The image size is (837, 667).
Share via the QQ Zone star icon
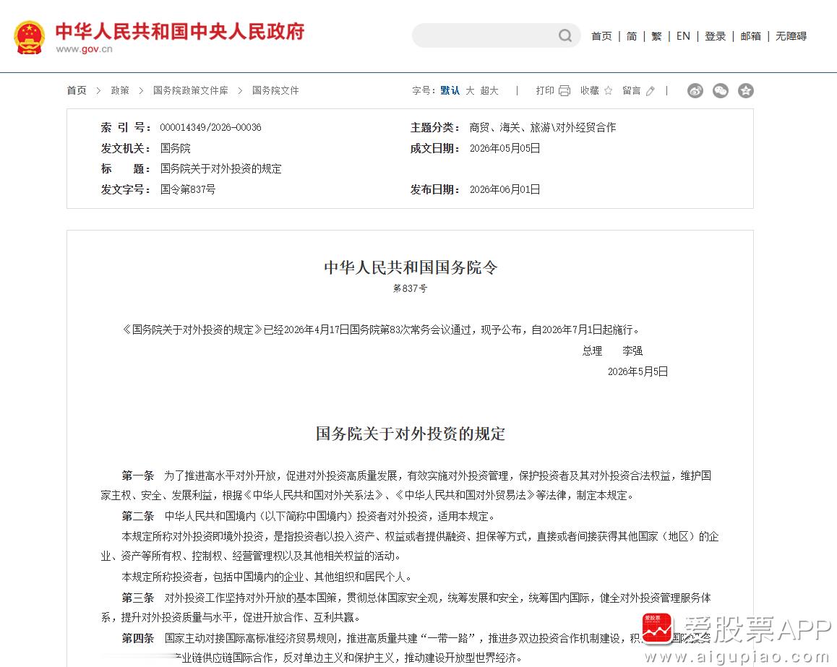(746, 91)
